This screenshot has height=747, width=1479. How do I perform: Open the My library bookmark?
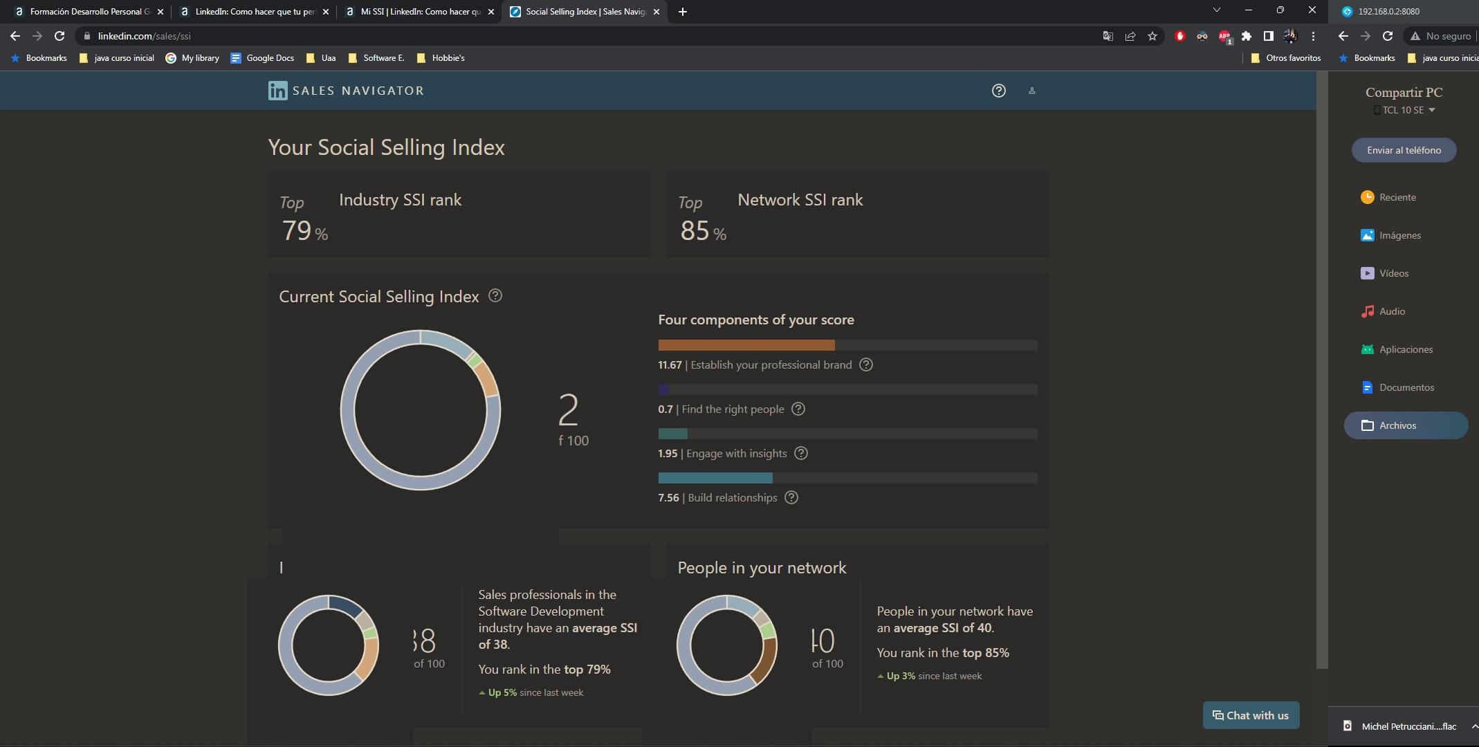click(x=192, y=58)
